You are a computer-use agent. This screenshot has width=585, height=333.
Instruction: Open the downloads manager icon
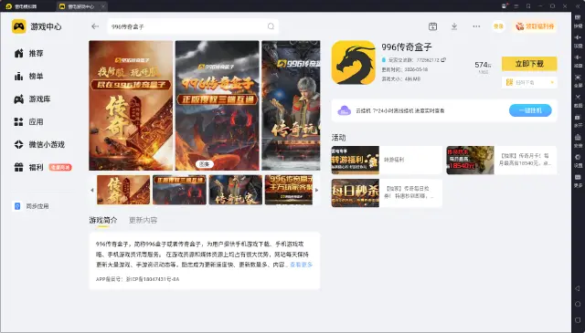click(454, 26)
